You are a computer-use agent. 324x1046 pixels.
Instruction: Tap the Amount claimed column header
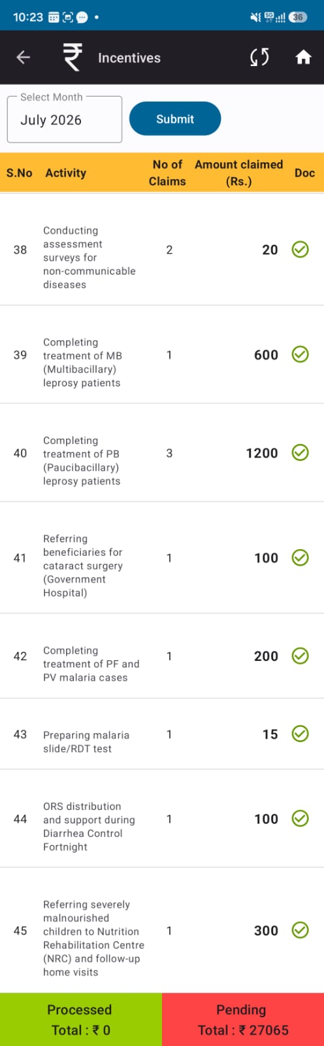click(239, 173)
